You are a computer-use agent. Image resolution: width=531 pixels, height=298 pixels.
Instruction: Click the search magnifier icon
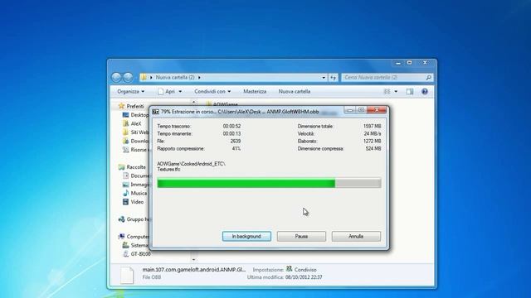click(428, 77)
